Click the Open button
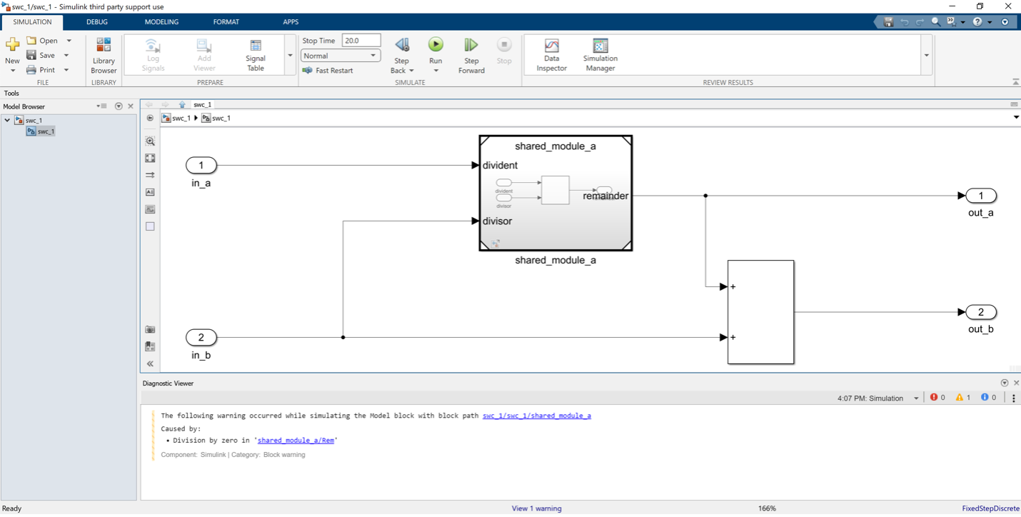This screenshot has height=517, width=1021. (x=42, y=41)
